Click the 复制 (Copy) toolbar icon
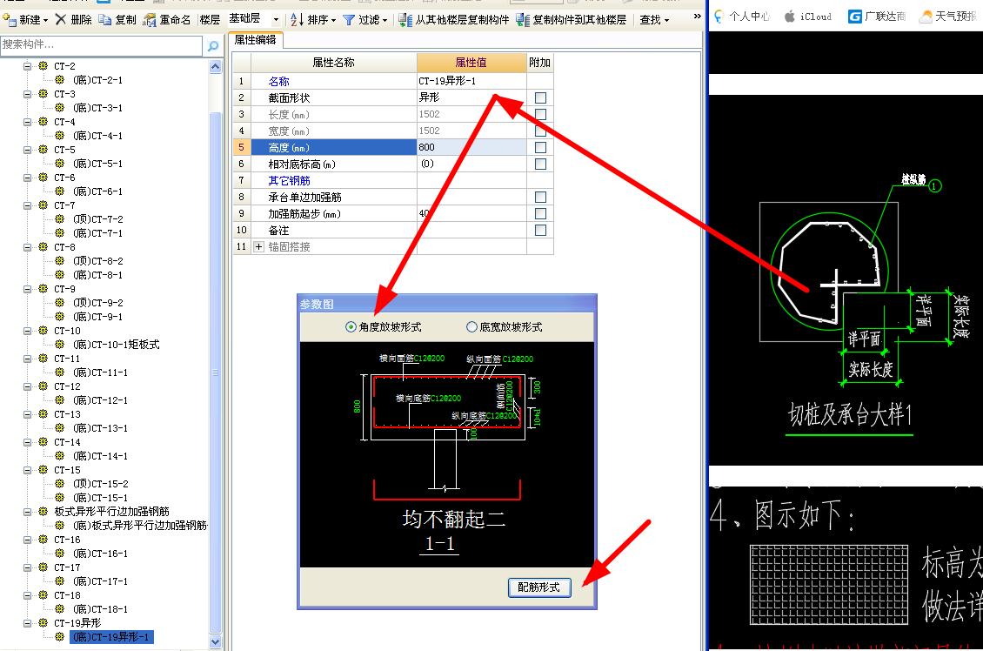Image resolution: width=983 pixels, height=651 pixels. click(104, 19)
